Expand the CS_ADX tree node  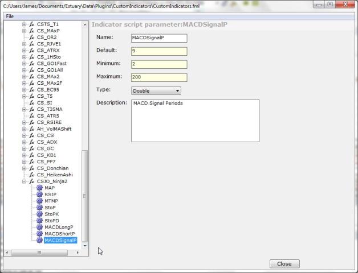[x=24, y=142]
